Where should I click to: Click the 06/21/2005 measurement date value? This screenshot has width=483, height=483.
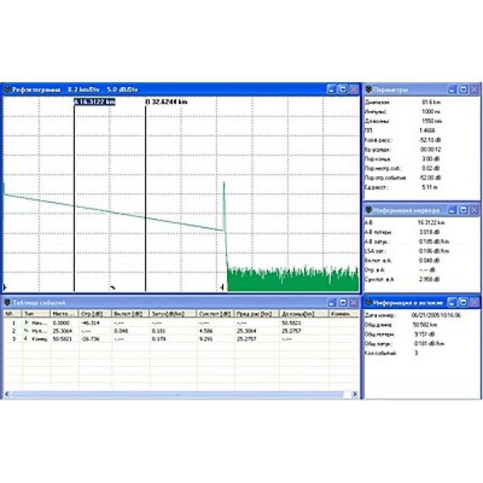tap(436, 315)
